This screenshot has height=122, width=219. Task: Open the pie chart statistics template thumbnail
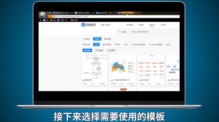click(x=123, y=67)
